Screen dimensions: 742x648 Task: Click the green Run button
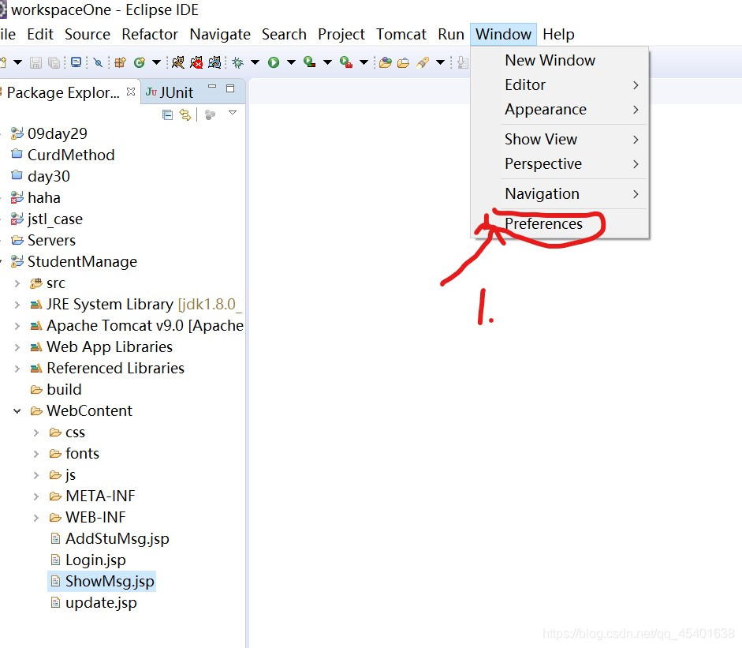click(x=274, y=62)
